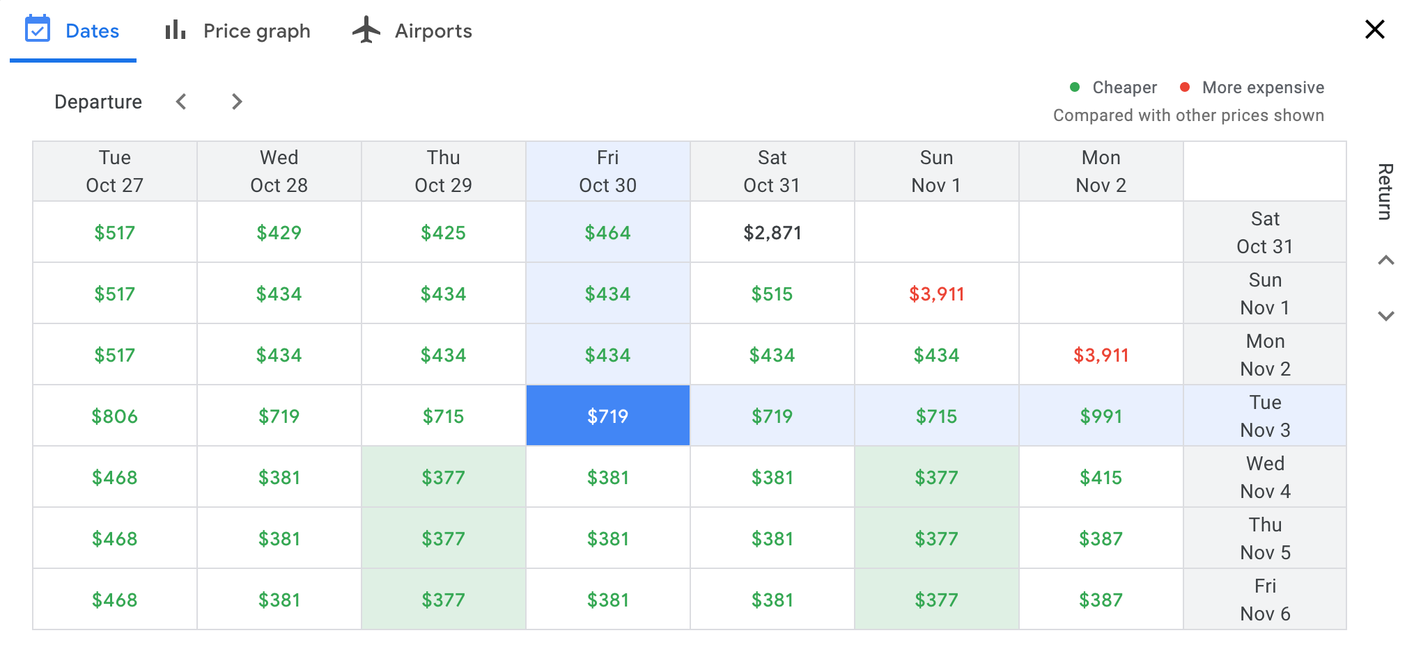Viewport: 1414px width, 658px height.
Task: Shift return dates earlier with up chevron
Action: [x=1385, y=260]
